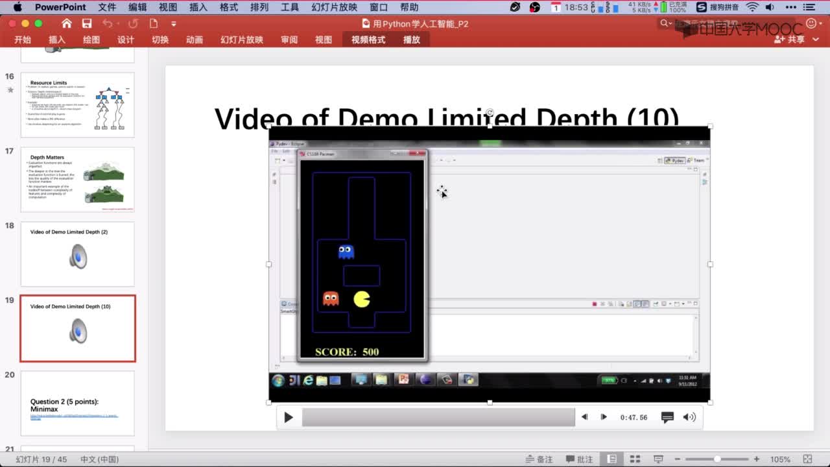This screenshot has height=467, width=830.
Task: Open the Wi-Fi status menu
Action: pos(752,7)
